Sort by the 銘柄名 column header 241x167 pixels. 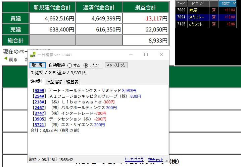pos(198,4)
